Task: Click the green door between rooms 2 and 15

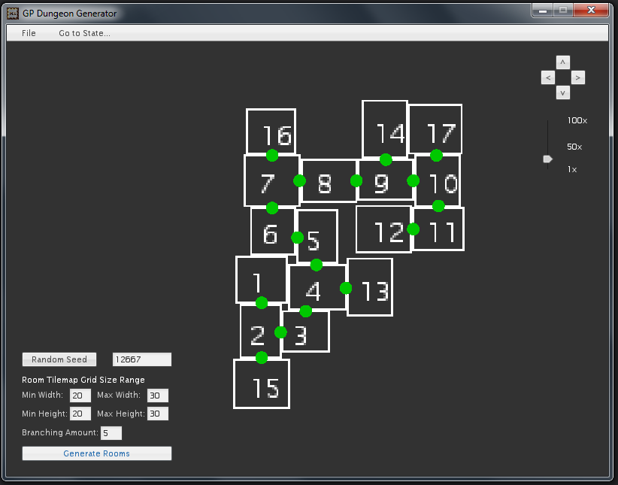Action: click(x=261, y=357)
